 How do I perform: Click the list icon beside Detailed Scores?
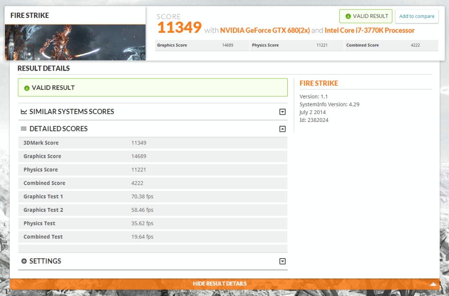24,129
